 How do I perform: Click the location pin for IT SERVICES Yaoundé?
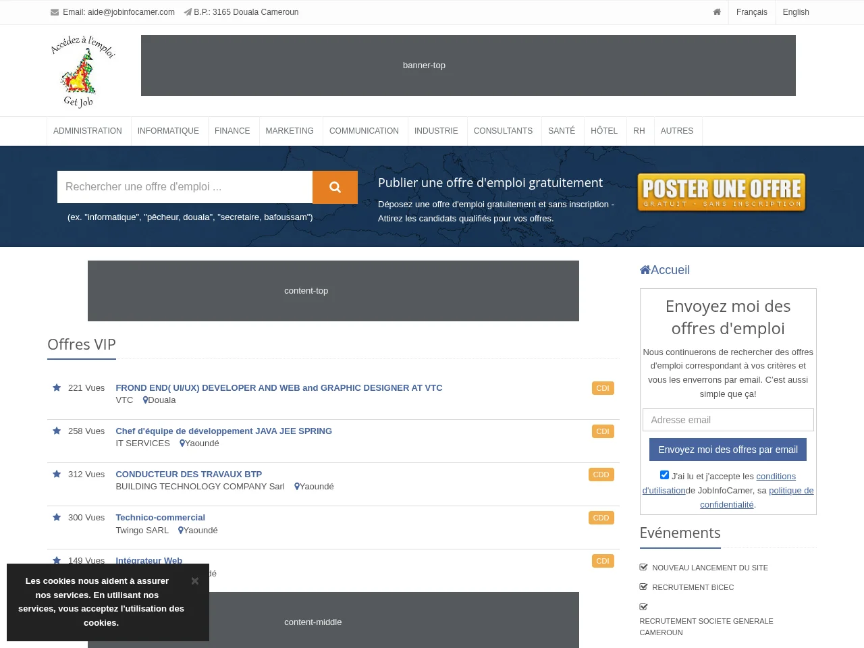(182, 443)
